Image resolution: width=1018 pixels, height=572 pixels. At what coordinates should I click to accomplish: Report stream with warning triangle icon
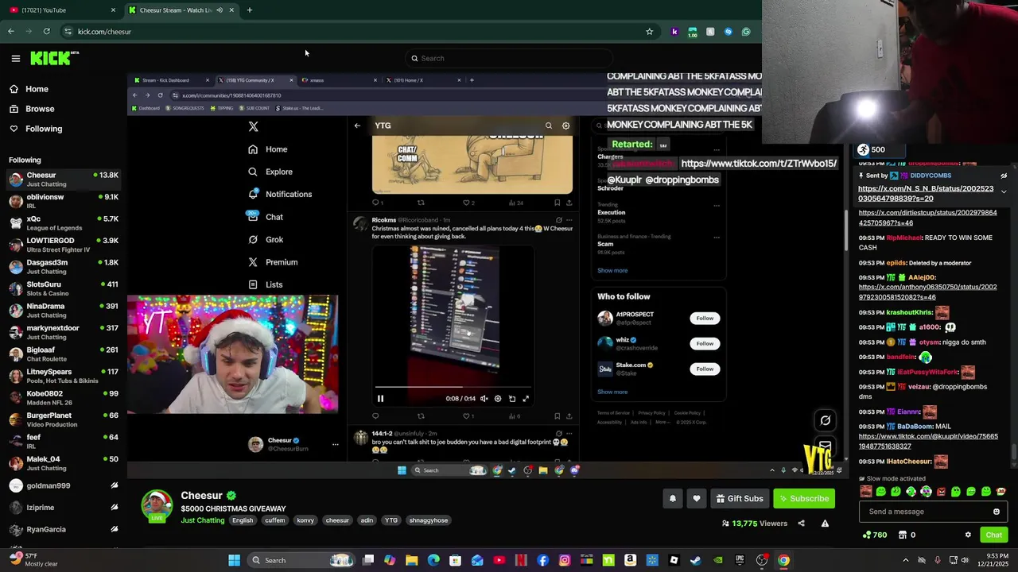(825, 524)
